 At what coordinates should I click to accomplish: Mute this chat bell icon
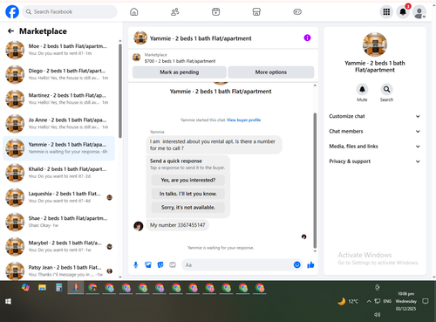(362, 89)
